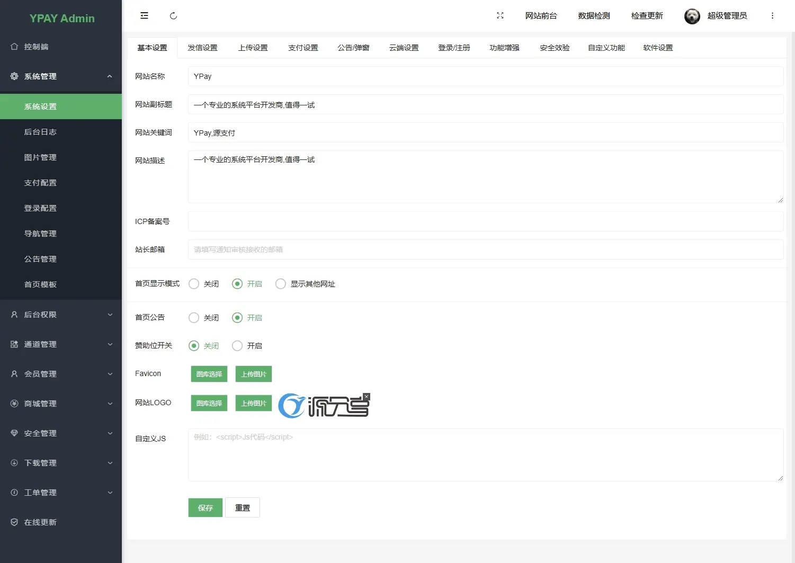Click the admin avatar picture

point(692,16)
